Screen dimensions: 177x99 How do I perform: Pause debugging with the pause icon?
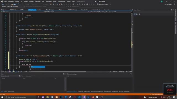58,4
